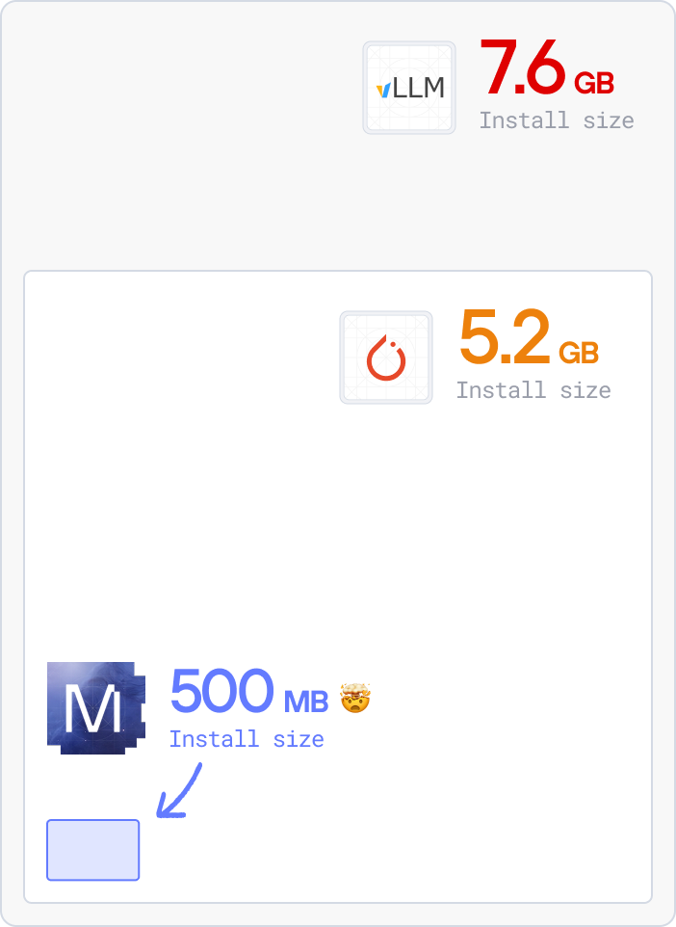Click the dot of PyTorch logo
Viewport: 676px width, 927px height.
coord(392,344)
